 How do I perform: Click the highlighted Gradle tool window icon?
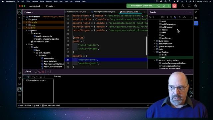196,23
